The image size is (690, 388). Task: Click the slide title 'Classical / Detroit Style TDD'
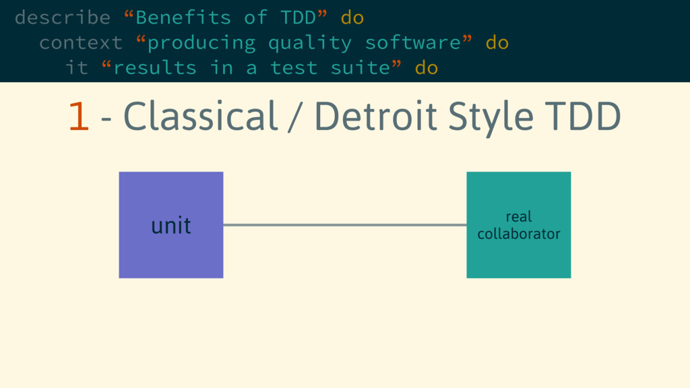372,117
